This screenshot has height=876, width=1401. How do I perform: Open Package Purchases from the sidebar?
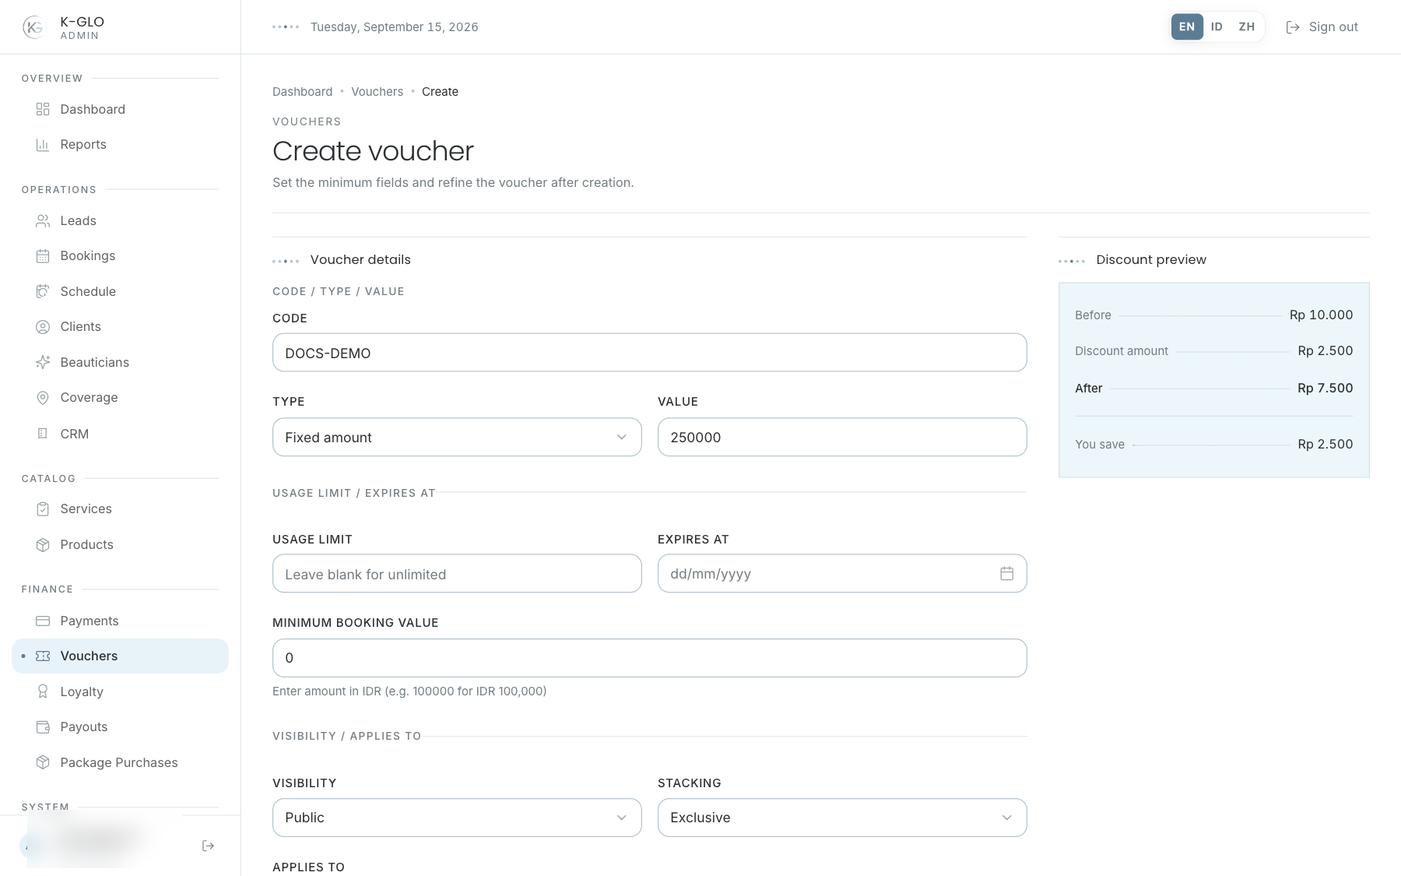(x=120, y=762)
